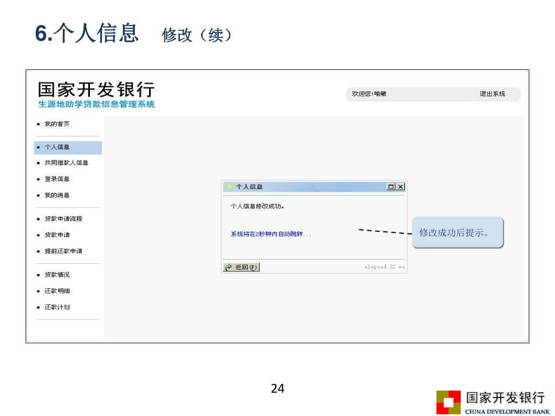This screenshot has width=555, height=416.
Task: Open 还款计划 menu item
Action: point(57,307)
